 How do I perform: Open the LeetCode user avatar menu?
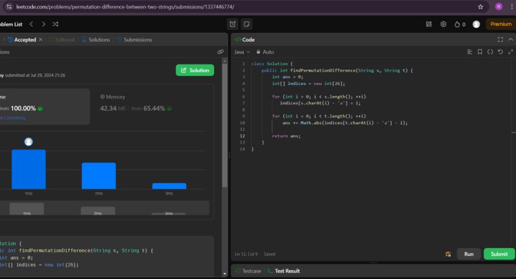[476, 24]
